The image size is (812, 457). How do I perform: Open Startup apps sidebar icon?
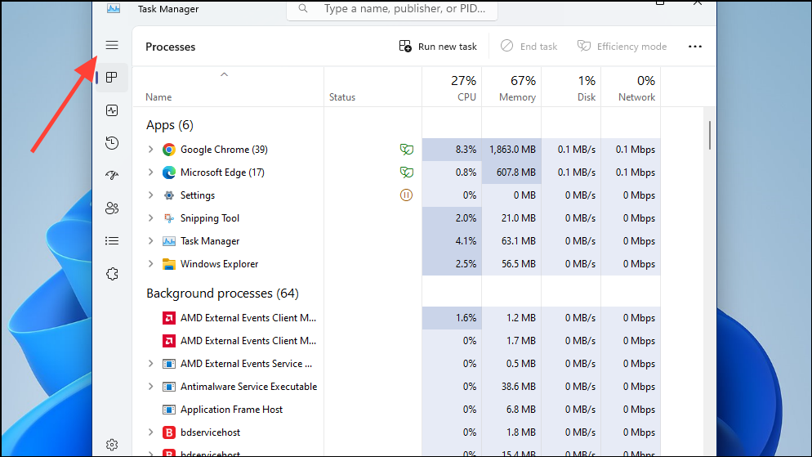112,176
